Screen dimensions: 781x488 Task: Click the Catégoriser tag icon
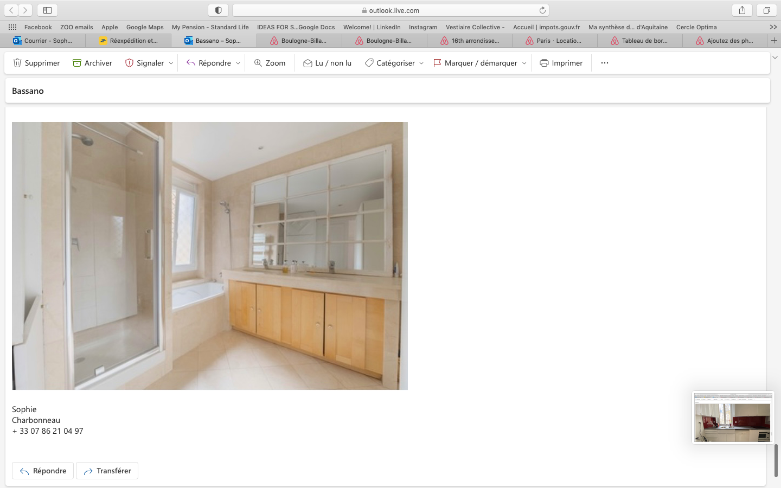pos(369,63)
